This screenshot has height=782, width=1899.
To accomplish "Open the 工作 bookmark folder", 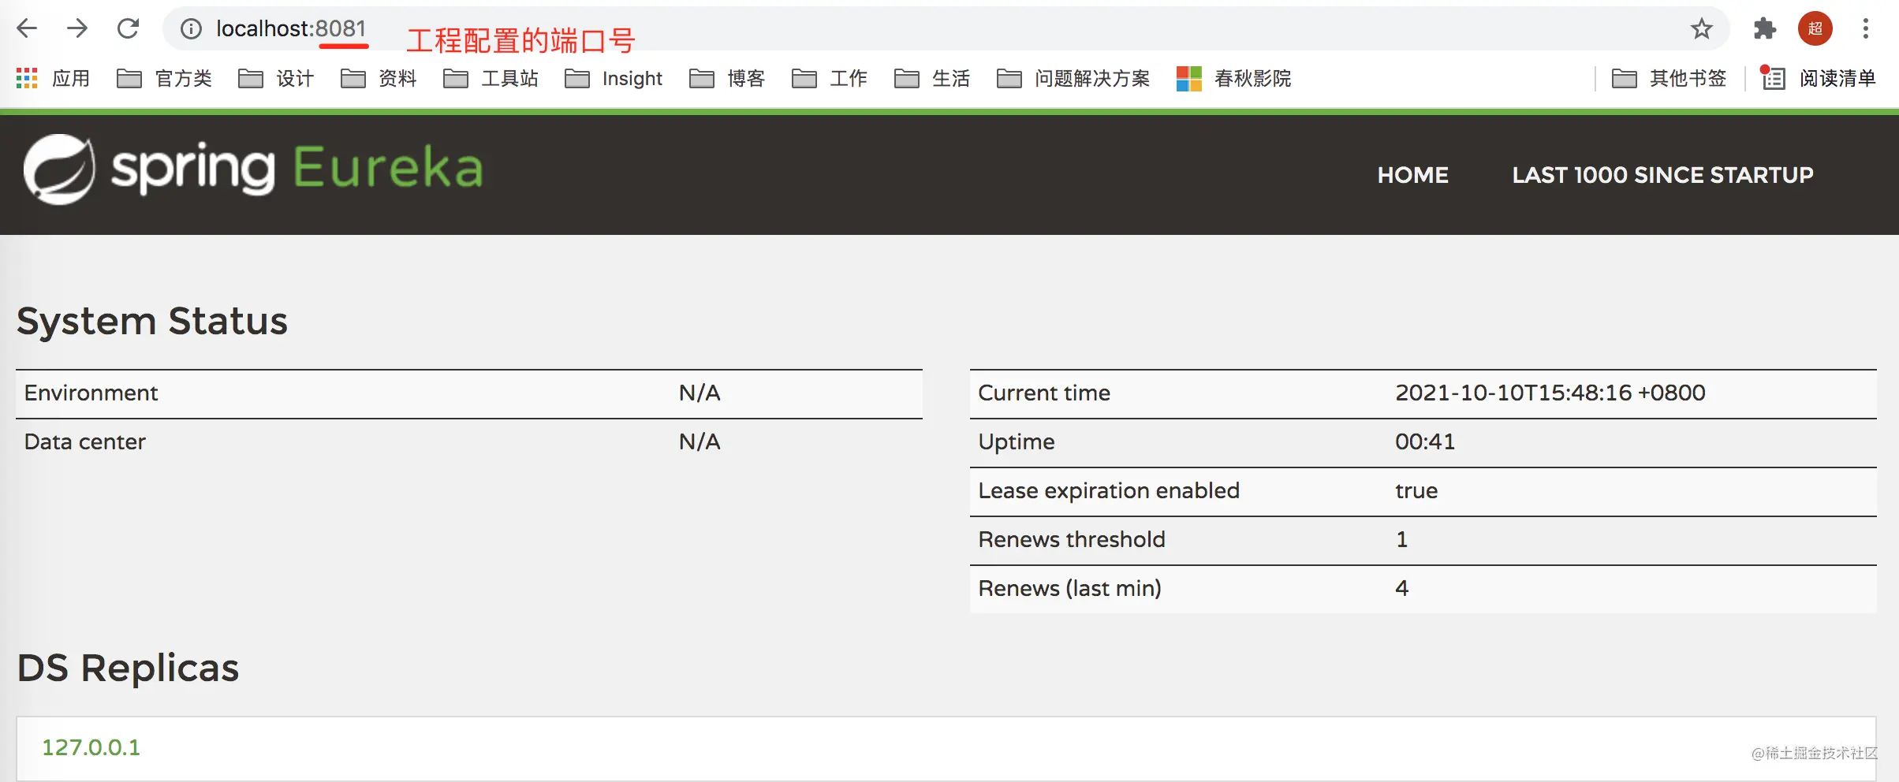I will [x=830, y=78].
